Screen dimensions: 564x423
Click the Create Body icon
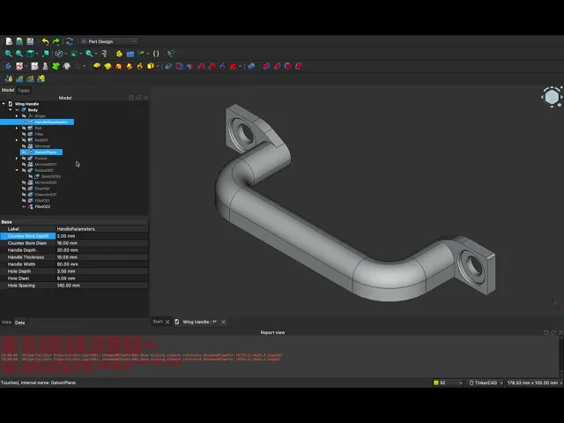[x=8, y=66]
